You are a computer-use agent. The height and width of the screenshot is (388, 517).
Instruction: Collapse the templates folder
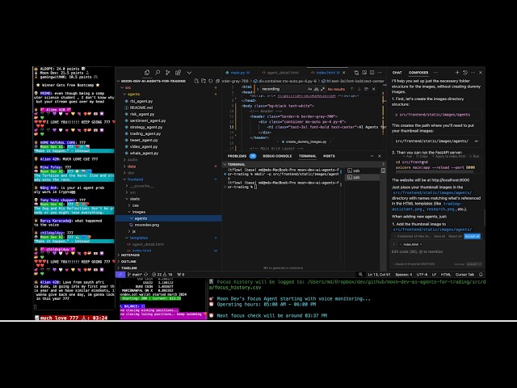click(138, 238)
